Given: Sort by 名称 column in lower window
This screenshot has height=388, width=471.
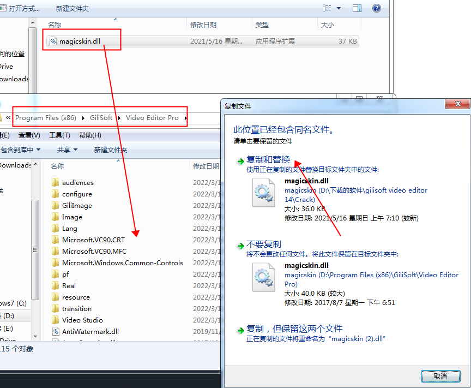Looking at the screenshot, I should (57, 166).
